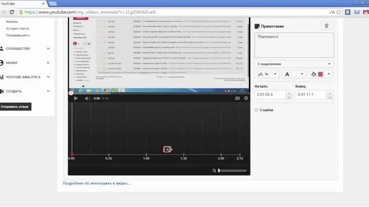369x207 pixels.
Task: Click the red playhead at timeline start
Action: 72,154
